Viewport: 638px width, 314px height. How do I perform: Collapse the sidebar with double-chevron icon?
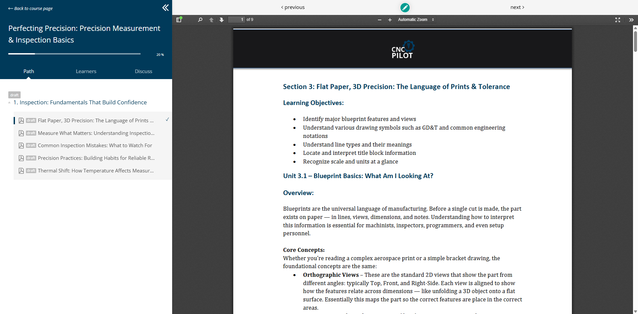click(x=165, y=8)
